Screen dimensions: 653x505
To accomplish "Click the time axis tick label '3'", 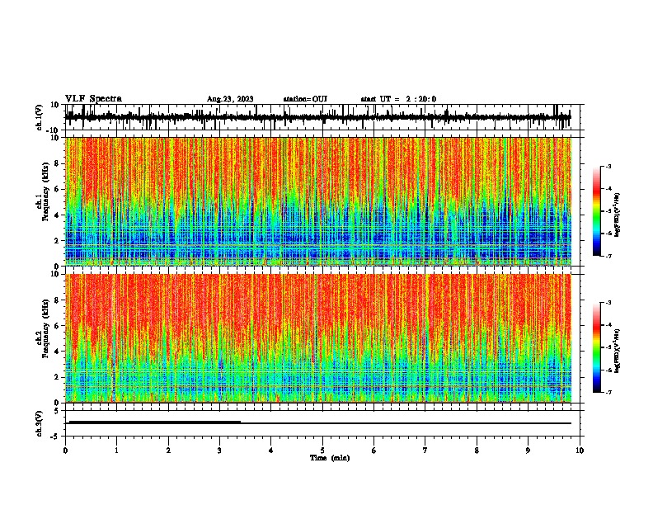I will pos(219,451).
